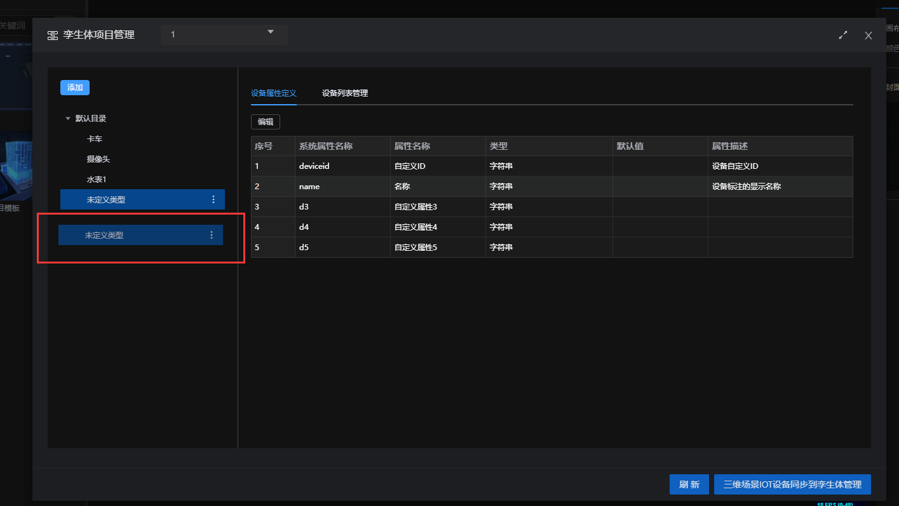The height and width of the screenshot is (506, 899).
Task: Click the 属性描述 column header
Action: coord(780,146)
